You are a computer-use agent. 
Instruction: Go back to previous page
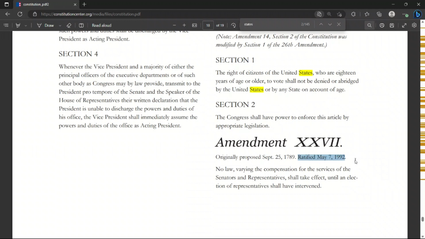7,14
